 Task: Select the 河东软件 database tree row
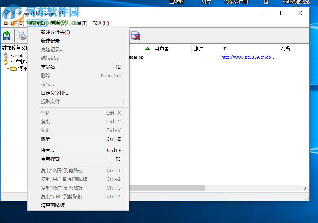[15, 62]
